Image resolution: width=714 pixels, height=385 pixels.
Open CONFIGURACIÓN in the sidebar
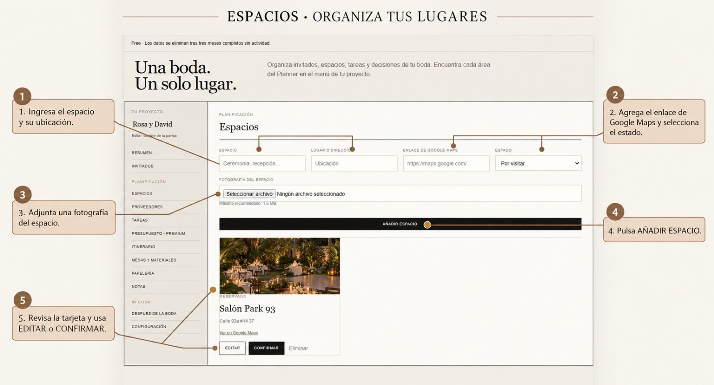[149, 326]
